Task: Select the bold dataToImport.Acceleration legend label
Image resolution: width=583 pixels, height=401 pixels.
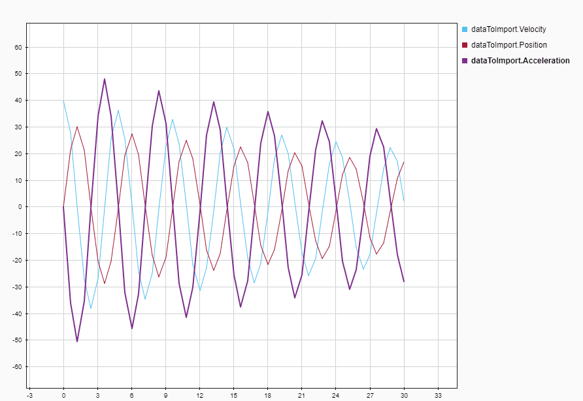Action: (x=520, y=61)
